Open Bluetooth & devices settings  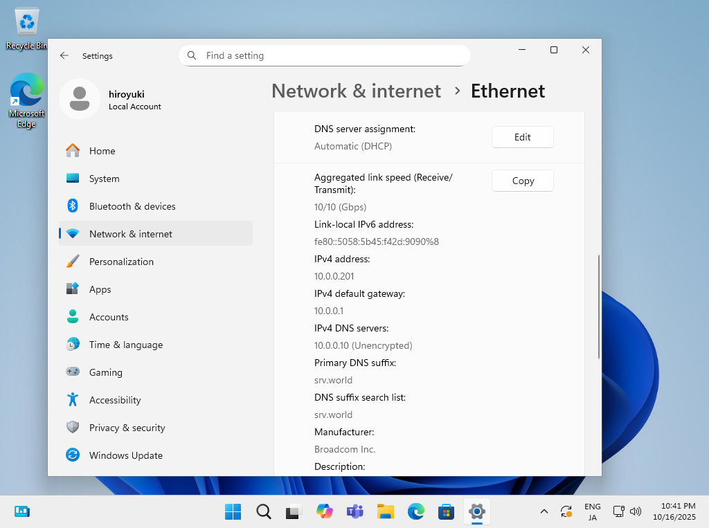tap(132, 206)
